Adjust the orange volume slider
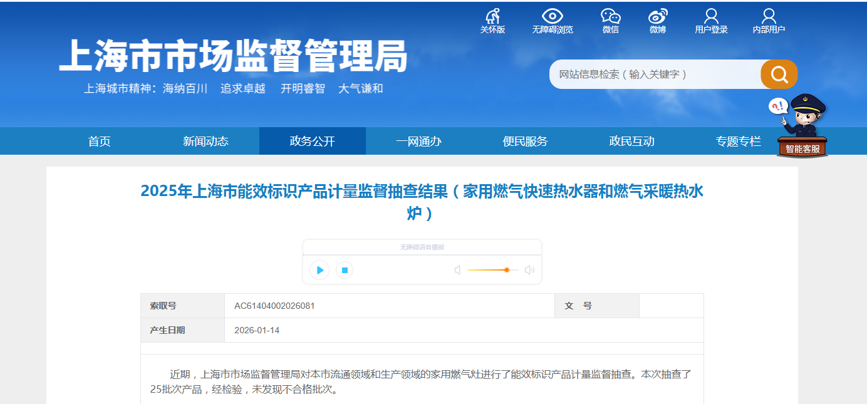The image size is (867, 404). click(x=506, y=270)
